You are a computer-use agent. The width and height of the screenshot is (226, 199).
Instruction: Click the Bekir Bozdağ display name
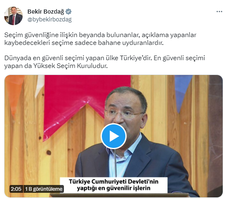[46, 12]
